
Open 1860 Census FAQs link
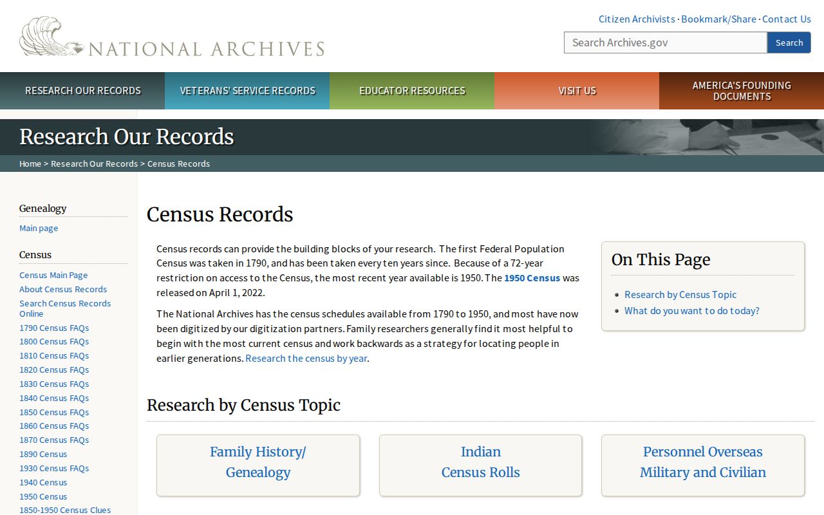(54, 426)
